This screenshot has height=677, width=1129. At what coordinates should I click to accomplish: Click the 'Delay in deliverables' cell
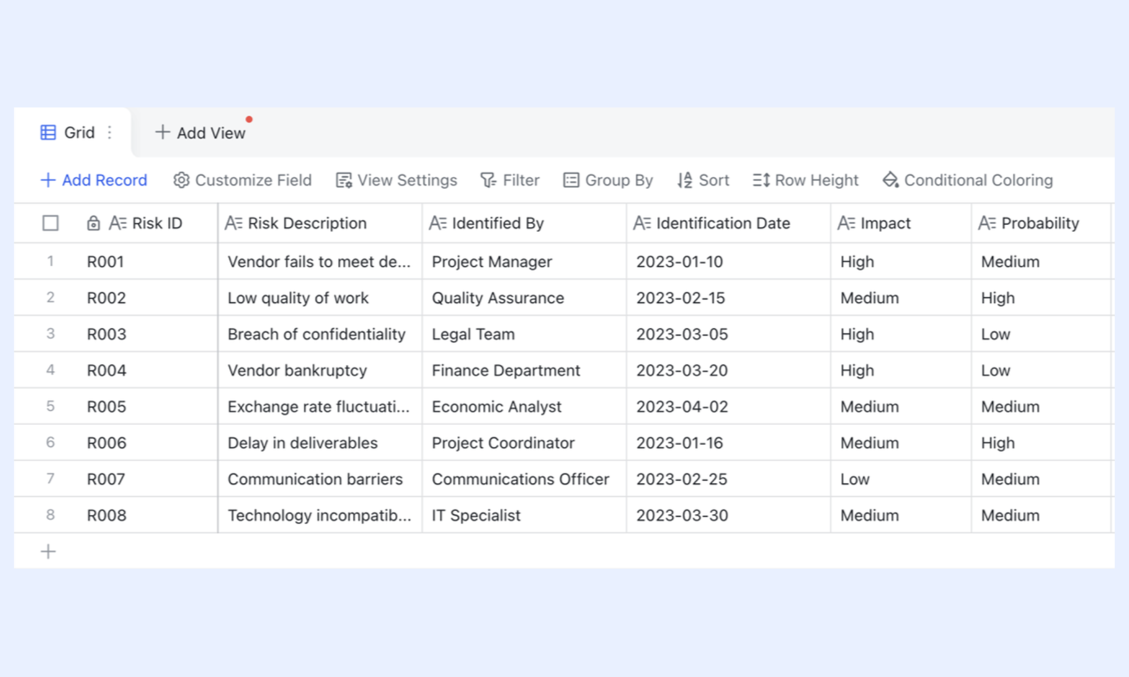click(x=320, y=443)
